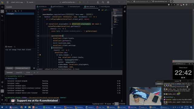Open the GitHub Desktop taskbar item
Viewport: 194px width, 109px height.
pyautogui.click(x=132, y=107)
